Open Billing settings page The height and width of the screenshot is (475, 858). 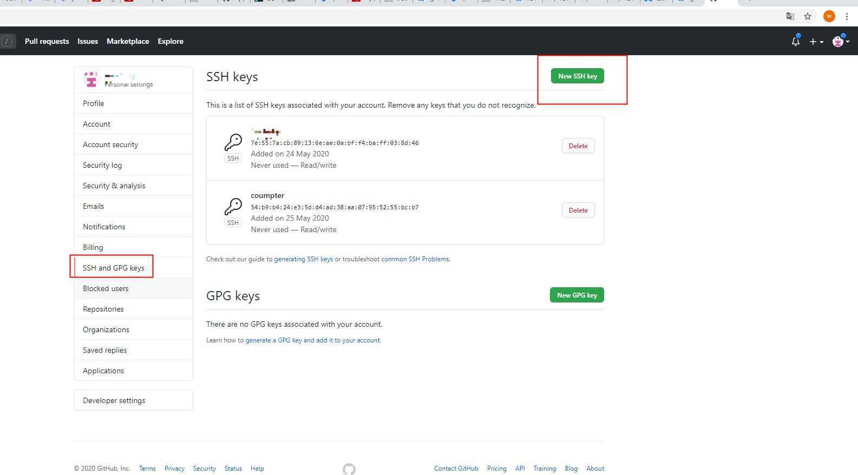tap(133, 247)
